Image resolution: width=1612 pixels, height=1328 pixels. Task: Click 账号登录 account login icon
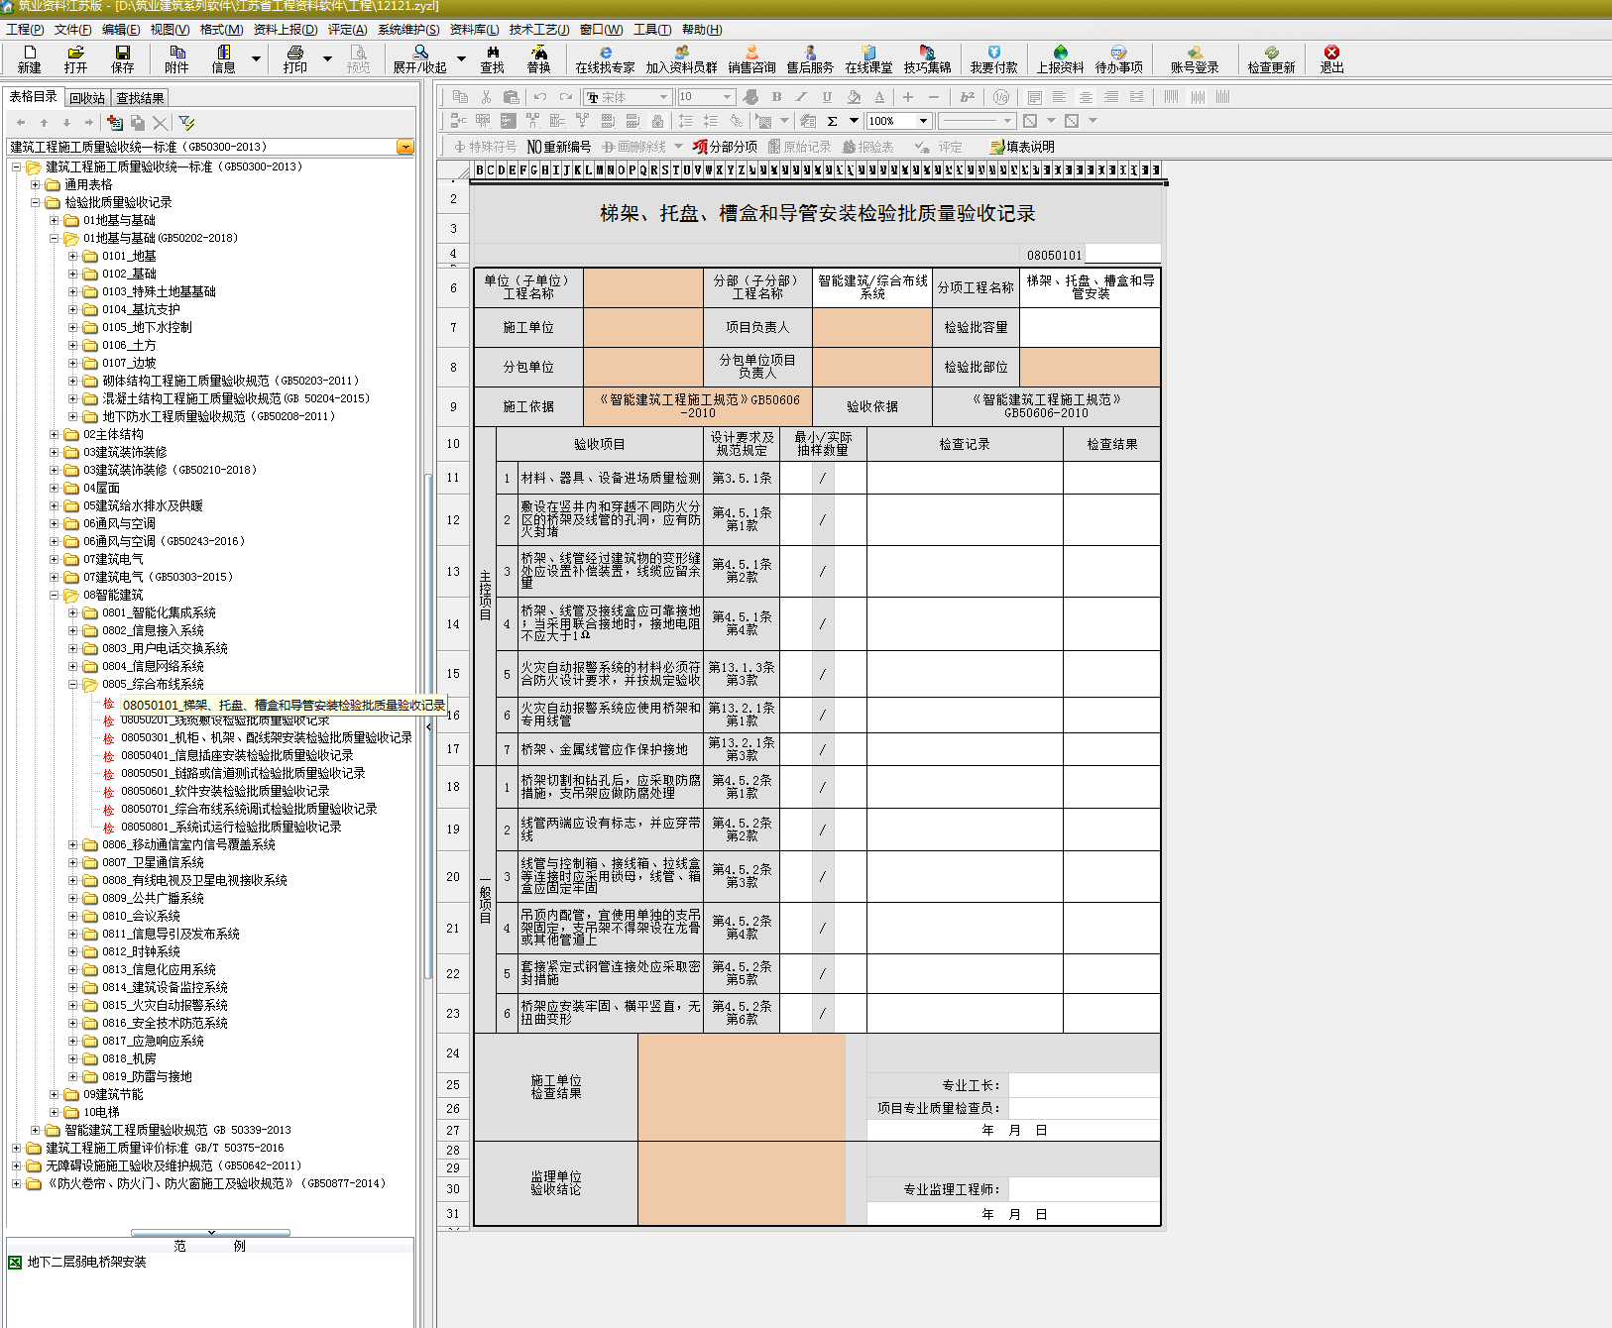1195,58
